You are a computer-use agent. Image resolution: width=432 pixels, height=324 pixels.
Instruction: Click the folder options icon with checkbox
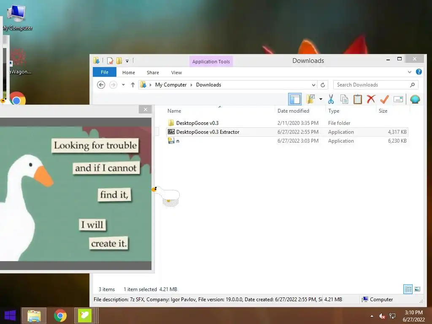(310, 99)
